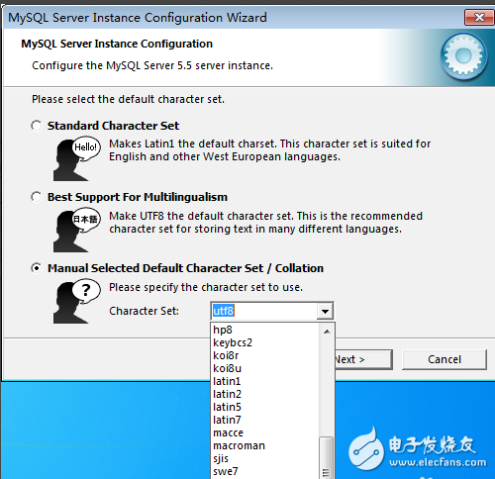Click the Next button
This screenshot has height=479, width=495.
pos(363,359)
